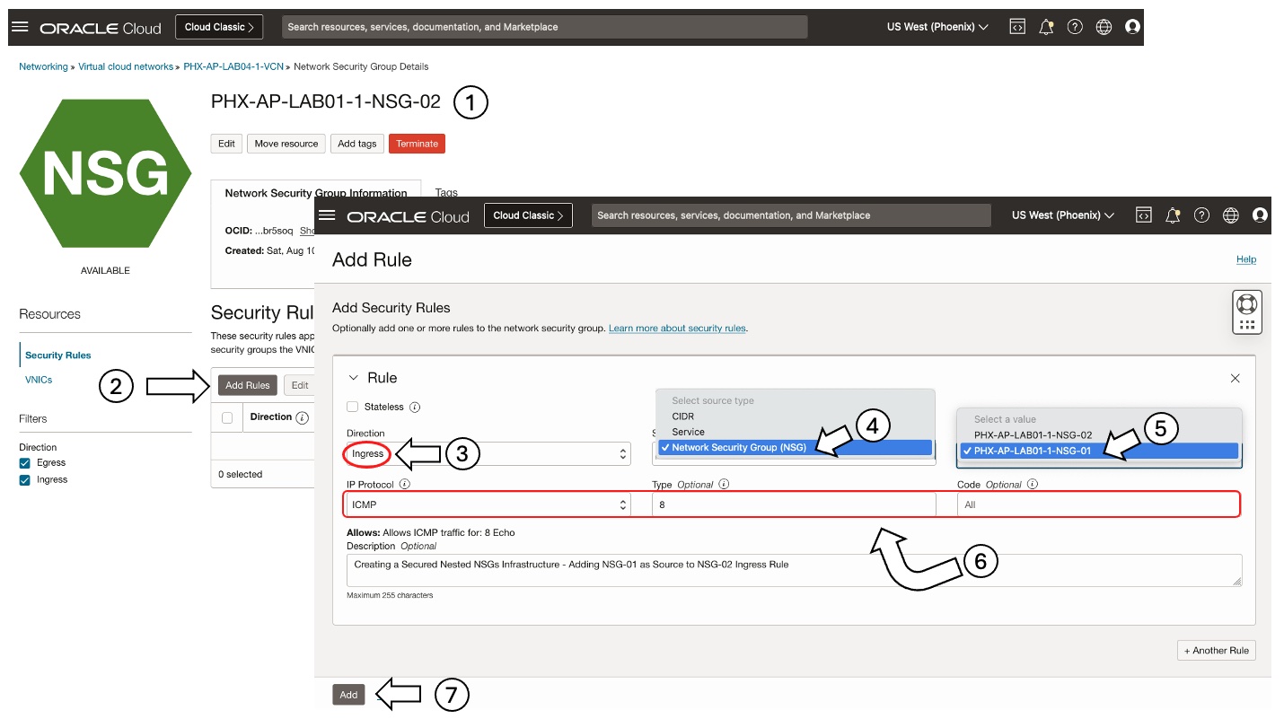Click Add tags button
Viewport: 1284px width, 719px height.
[x=357, y=144]
